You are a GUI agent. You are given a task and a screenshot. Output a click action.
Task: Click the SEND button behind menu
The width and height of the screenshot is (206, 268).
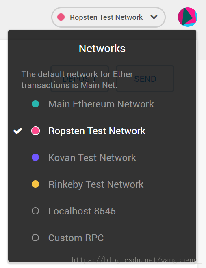click(145, 79)
